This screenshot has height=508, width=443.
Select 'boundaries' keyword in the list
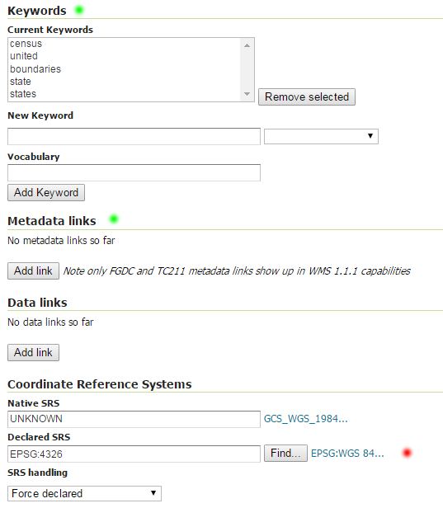(35, 69)
